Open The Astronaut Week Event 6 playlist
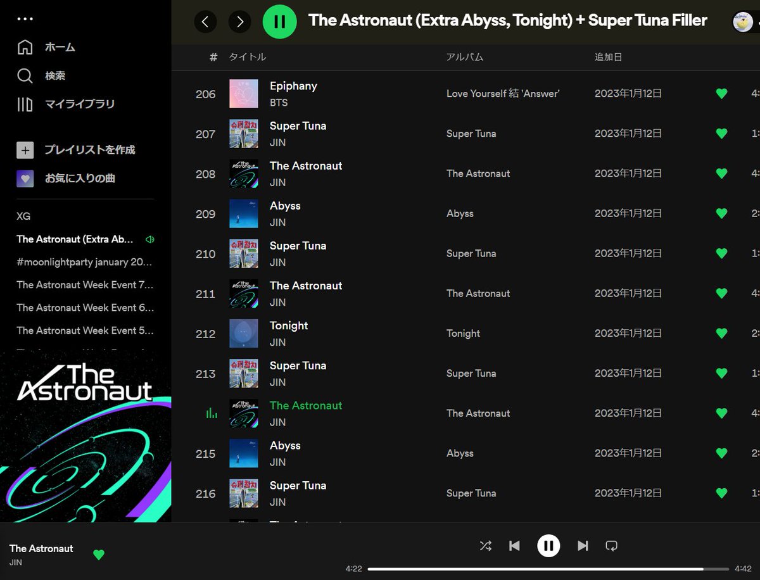 [85, 308]
